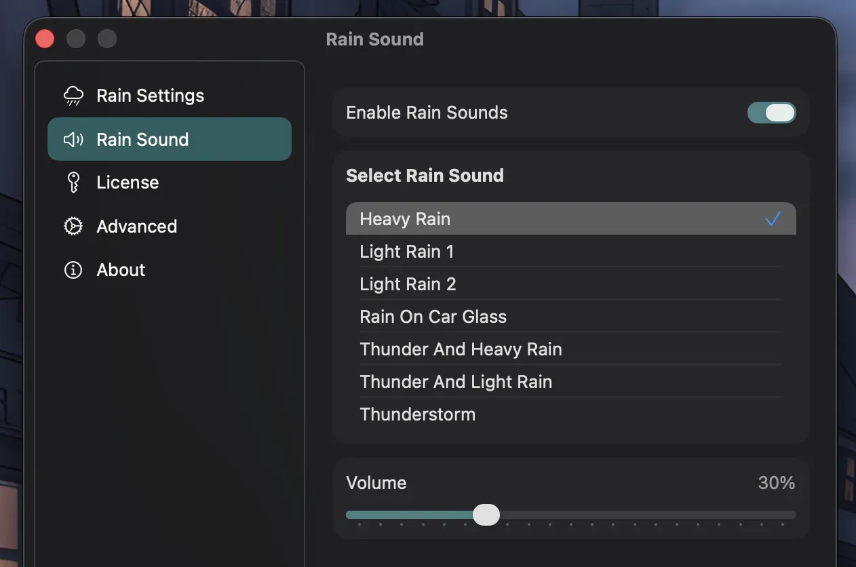This screenshot has height=567, width=856.
Task: Open the Advanced settings page
Action: click(x=136, y=226)
